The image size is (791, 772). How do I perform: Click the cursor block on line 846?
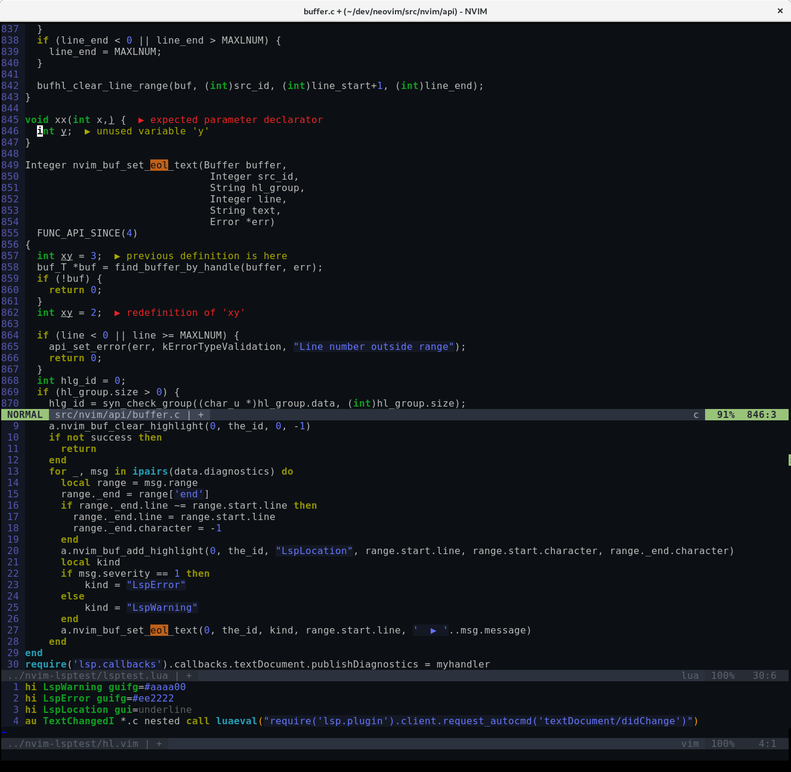[x=40, y=131]
